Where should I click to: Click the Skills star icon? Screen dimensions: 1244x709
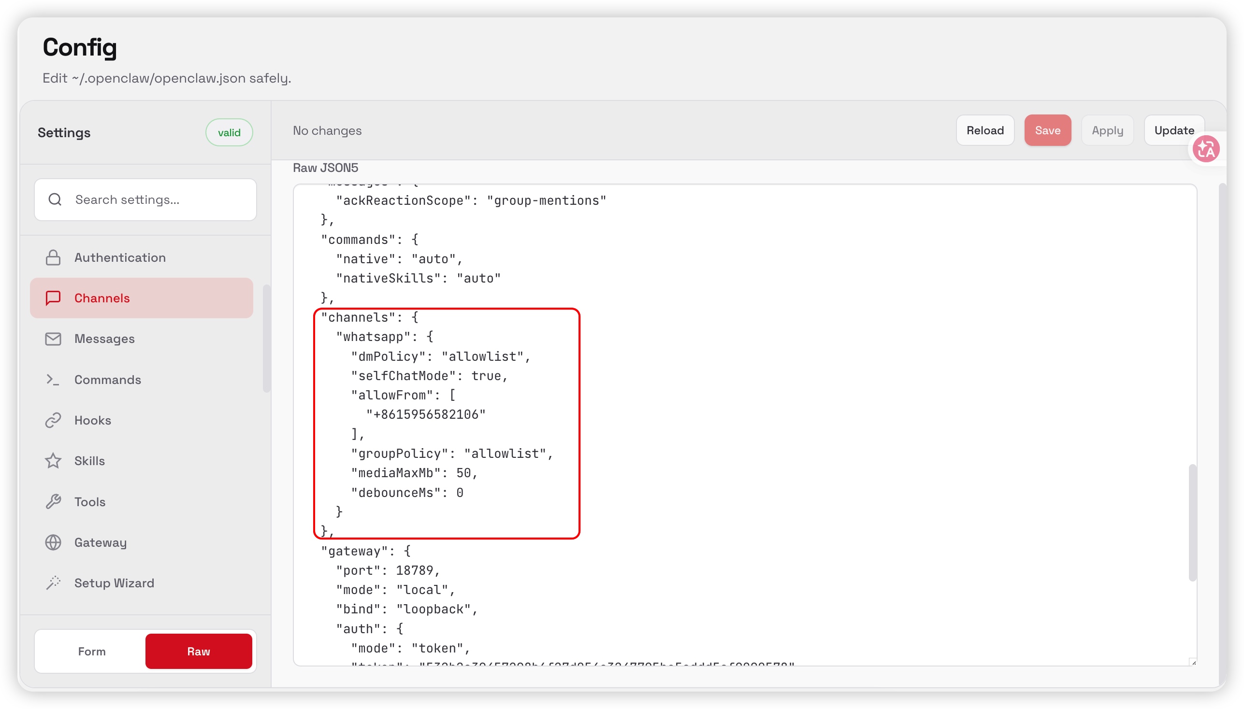(53, 461)
